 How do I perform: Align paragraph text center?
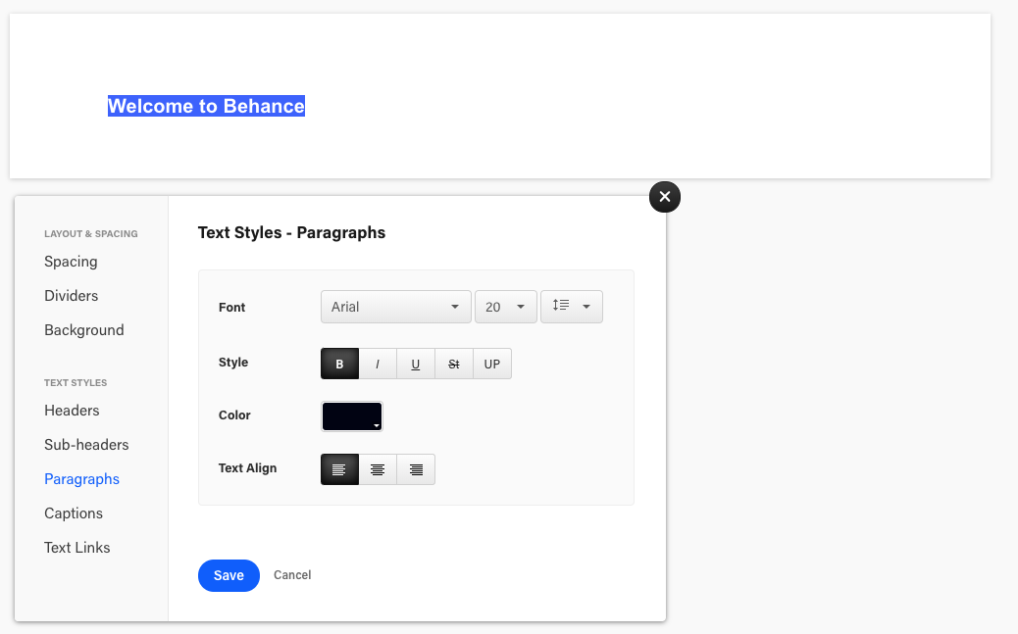point(378,469)
